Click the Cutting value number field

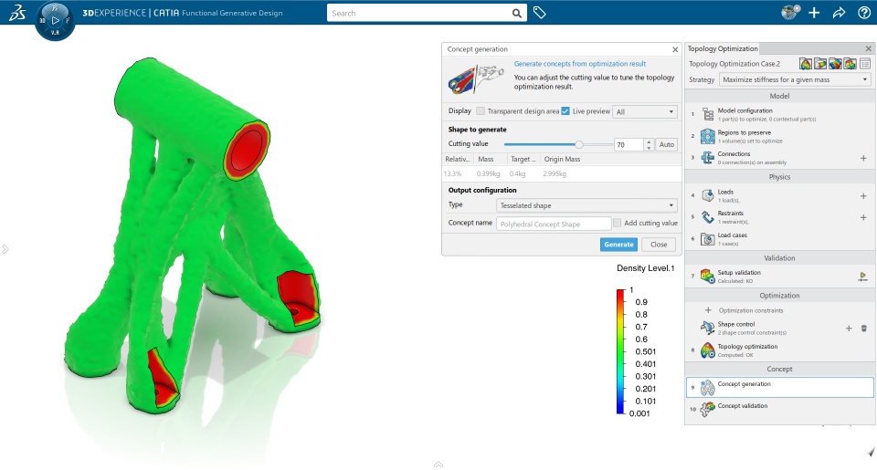click(x=629, y=145)
